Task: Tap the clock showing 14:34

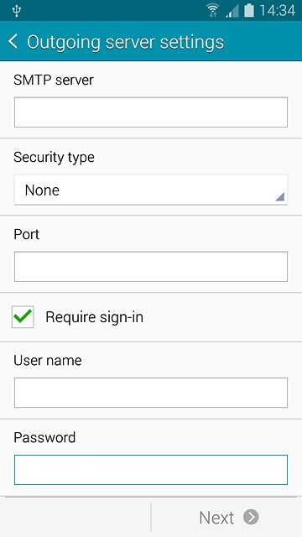Action: point(277,11)
